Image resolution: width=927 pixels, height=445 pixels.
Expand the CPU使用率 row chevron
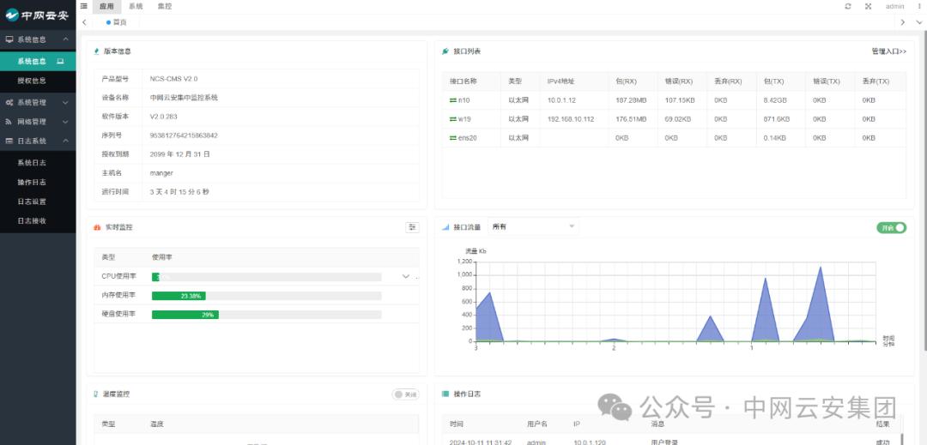[x=406, y=276]
